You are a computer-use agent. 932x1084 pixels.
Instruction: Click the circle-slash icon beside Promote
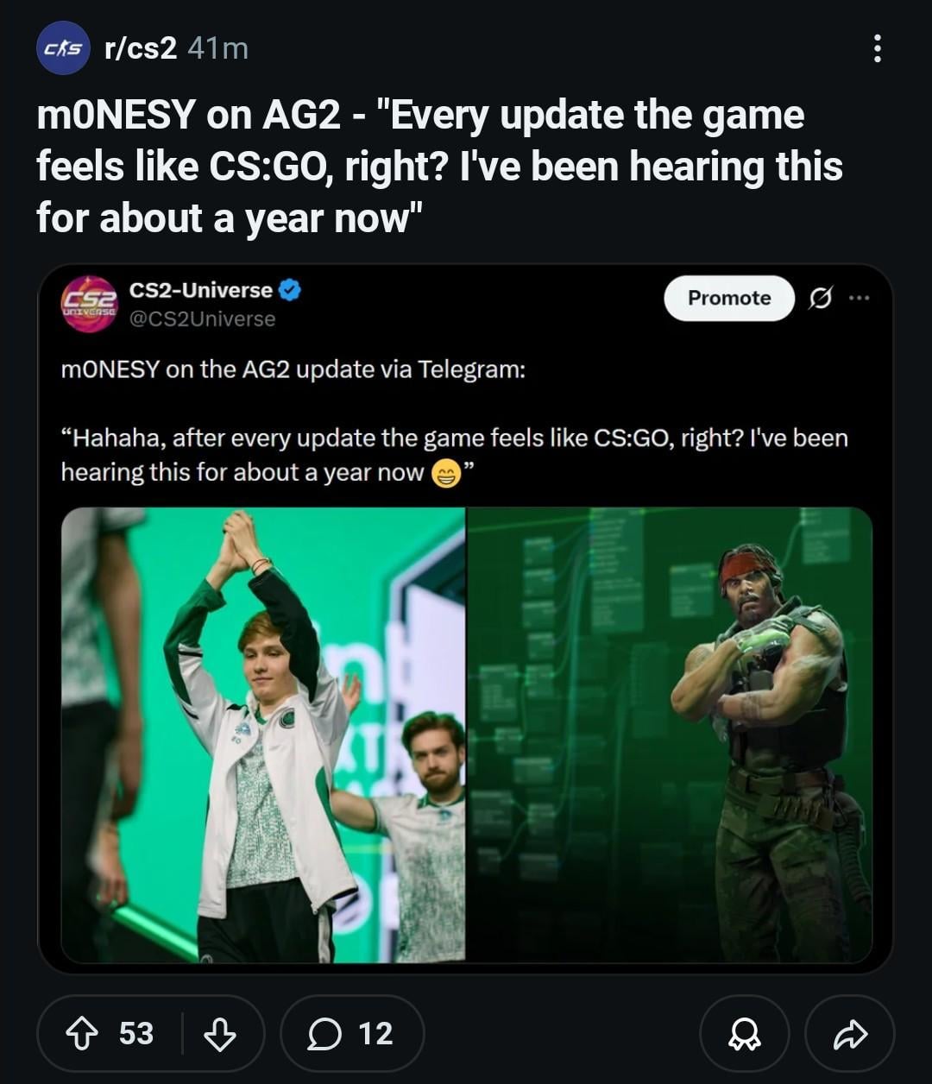pyautogui.click(x=821, y=298)
